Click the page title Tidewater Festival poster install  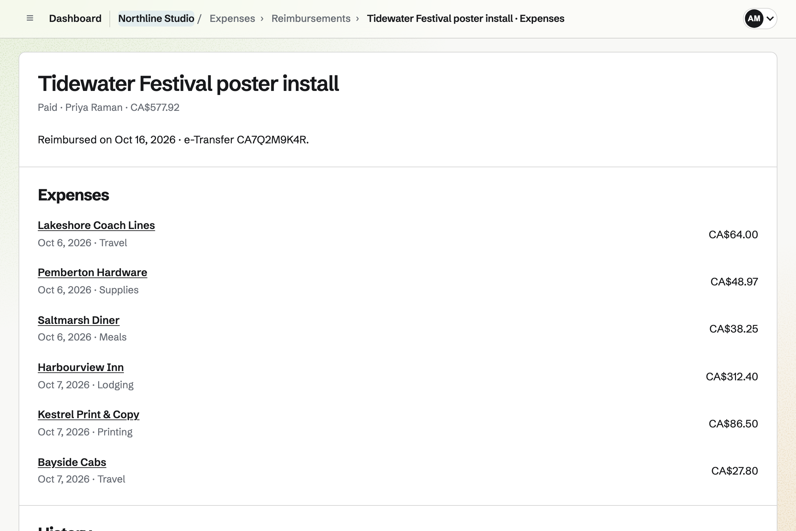pos(188,83)
